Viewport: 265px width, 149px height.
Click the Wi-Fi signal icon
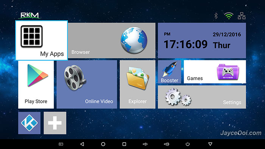coord(229,16)
